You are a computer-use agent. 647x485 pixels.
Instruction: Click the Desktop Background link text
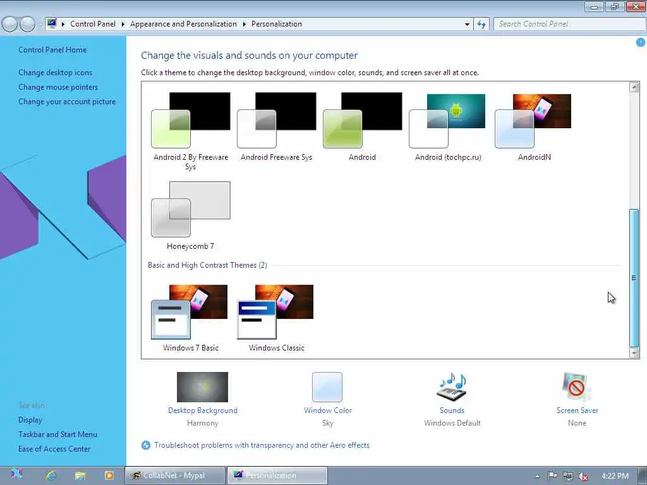[x=203, y=410]
